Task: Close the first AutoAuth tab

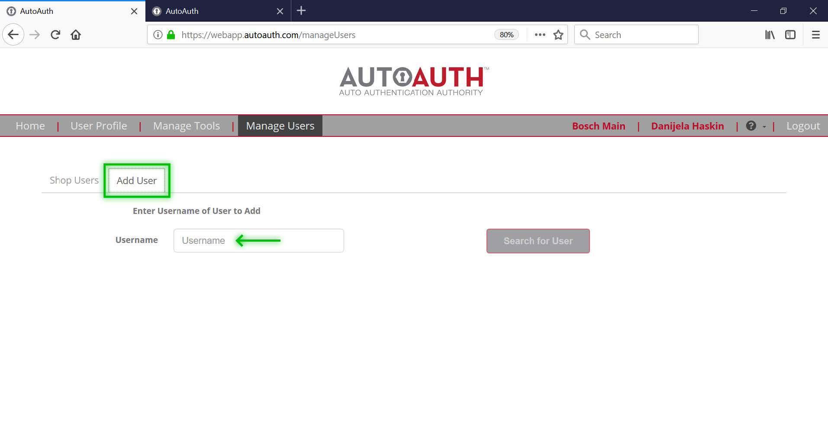Action: 134,11
